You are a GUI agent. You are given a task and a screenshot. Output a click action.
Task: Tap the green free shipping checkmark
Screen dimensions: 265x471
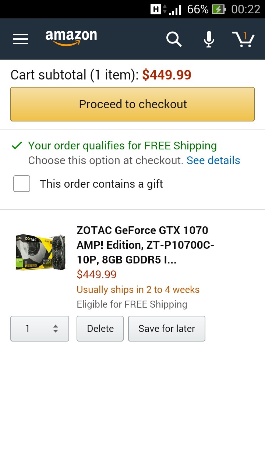17,146
